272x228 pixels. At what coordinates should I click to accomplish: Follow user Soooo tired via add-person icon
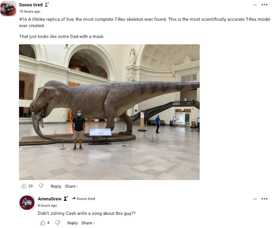tap(47, 5)
